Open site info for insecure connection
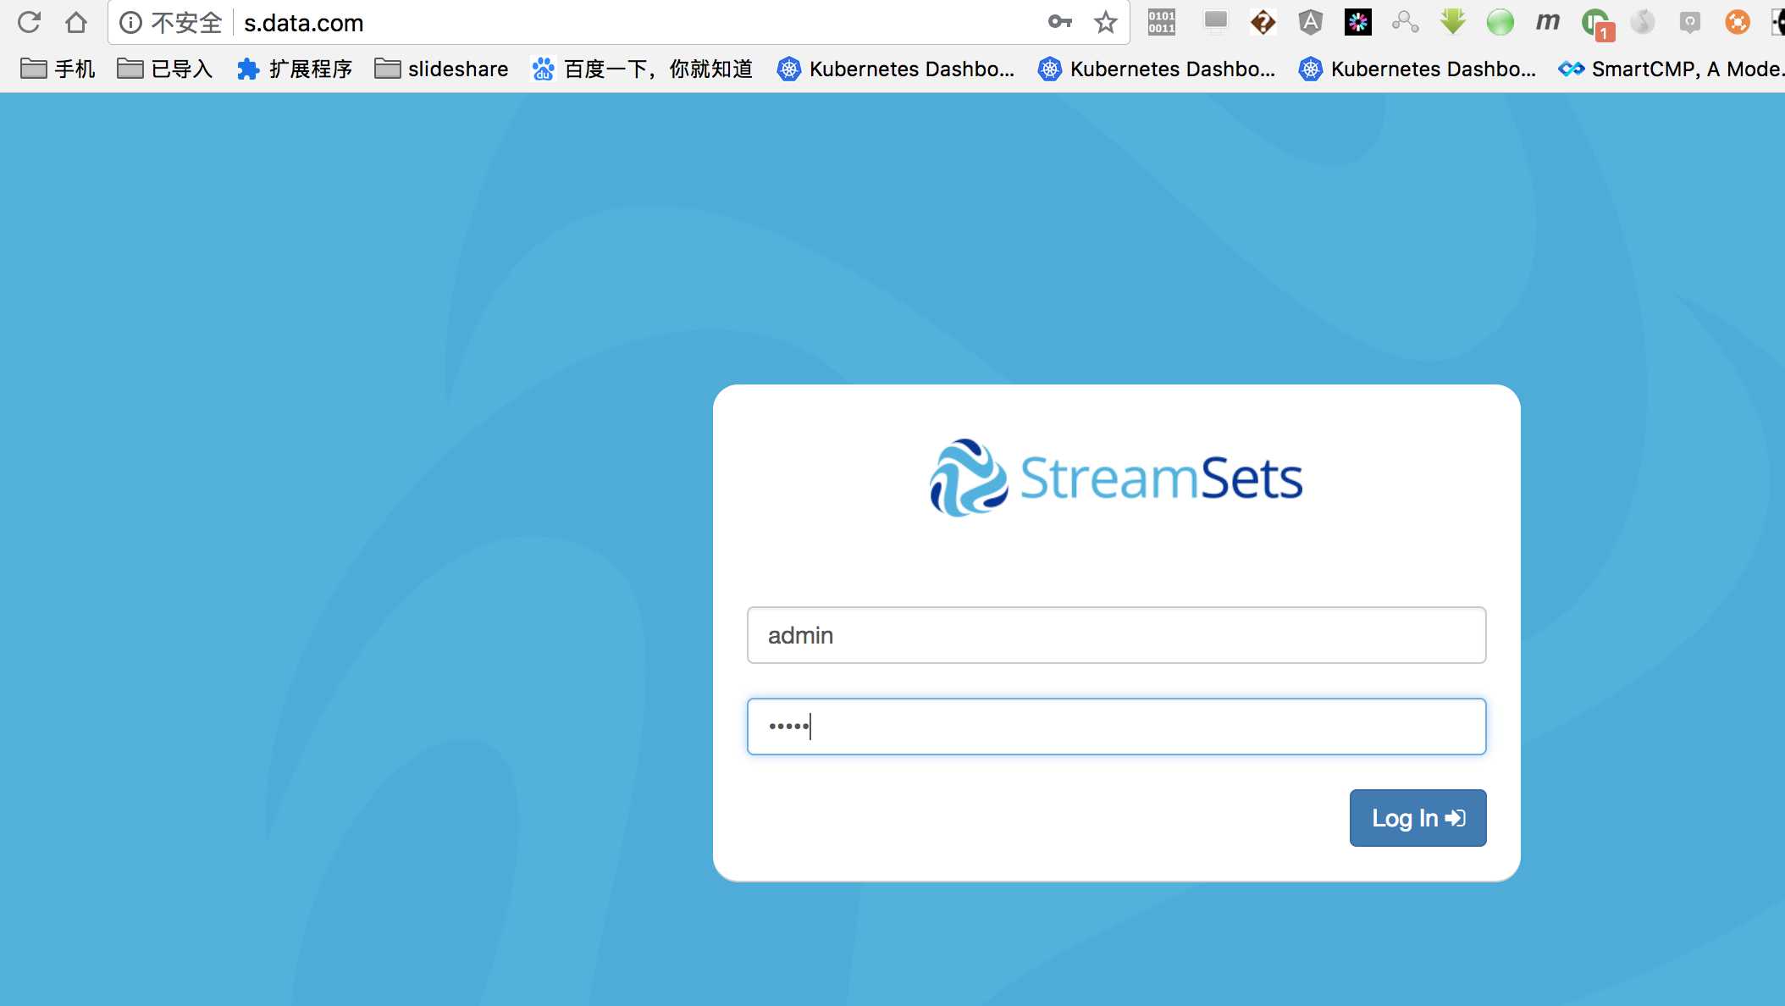The image size is (1785, 1006). click(x=130, y=23)
